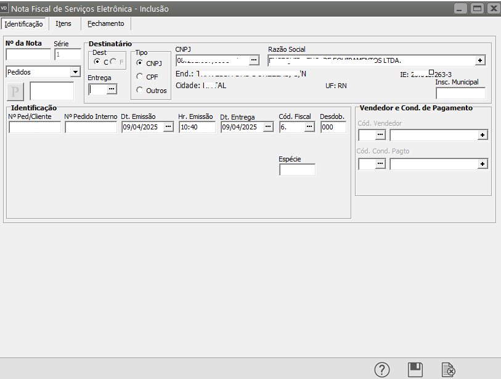Switch to the Itens tab

[x=63, y=23]
